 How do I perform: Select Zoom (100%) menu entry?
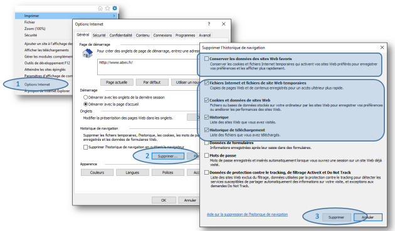click(34, 29)
